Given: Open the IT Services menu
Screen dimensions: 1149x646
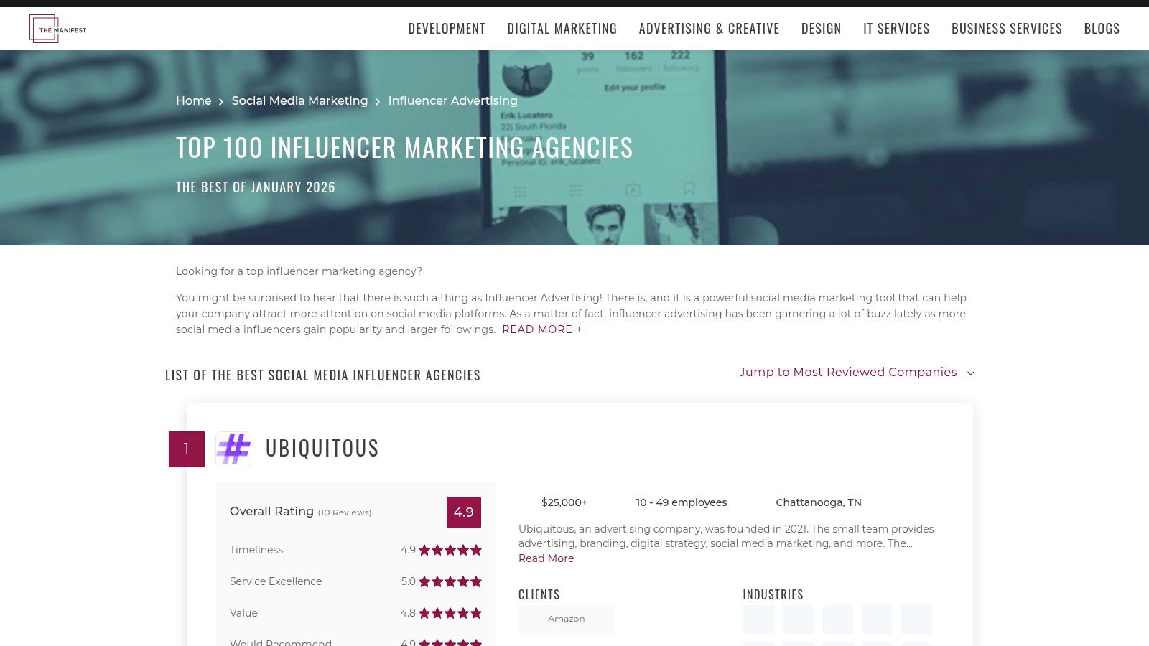Looking at the screenshot, I should coord(896,29).
